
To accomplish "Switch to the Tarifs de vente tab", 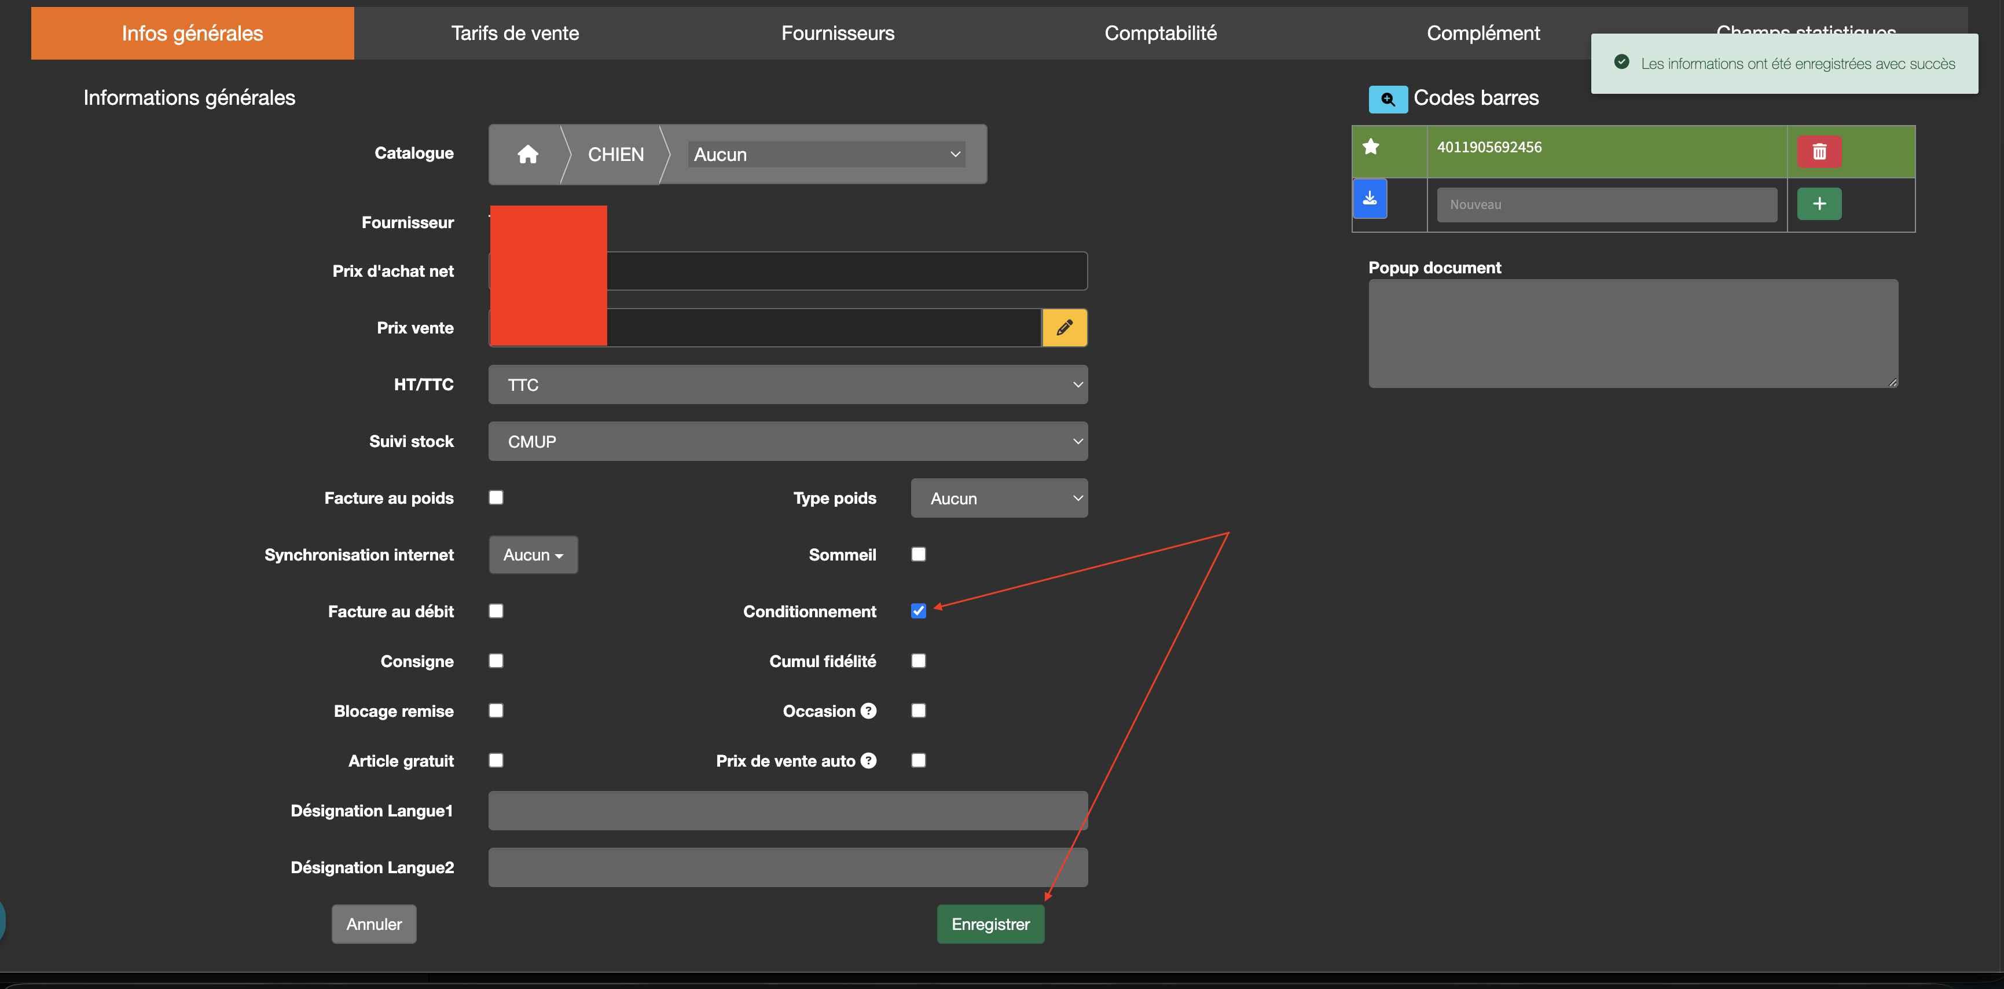I will [x=515, y=34].
